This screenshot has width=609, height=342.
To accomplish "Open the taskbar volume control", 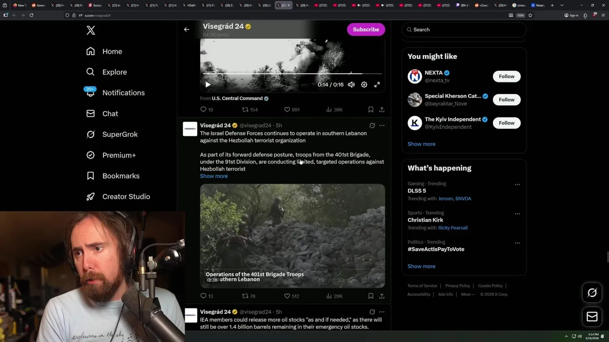I will (x=580, y=336).
